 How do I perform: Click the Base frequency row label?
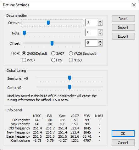[x=18, y=136]
